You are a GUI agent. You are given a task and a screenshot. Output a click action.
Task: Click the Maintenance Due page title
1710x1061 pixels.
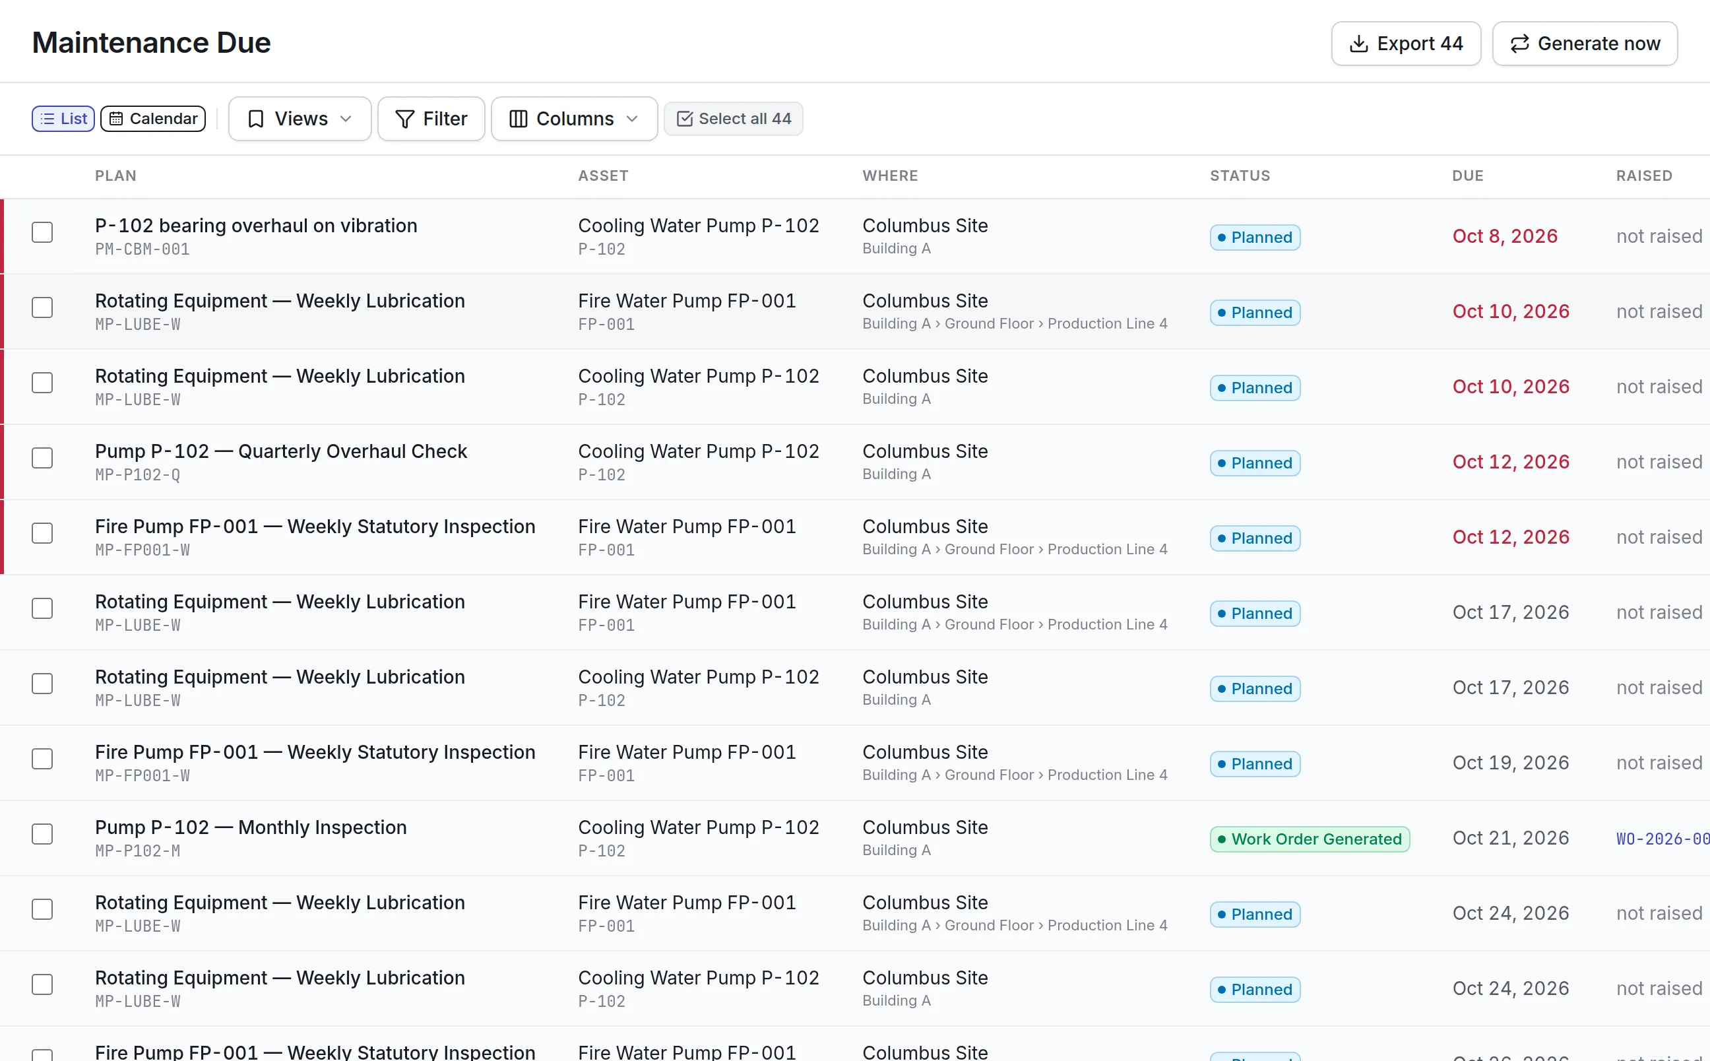coord(151,43)
